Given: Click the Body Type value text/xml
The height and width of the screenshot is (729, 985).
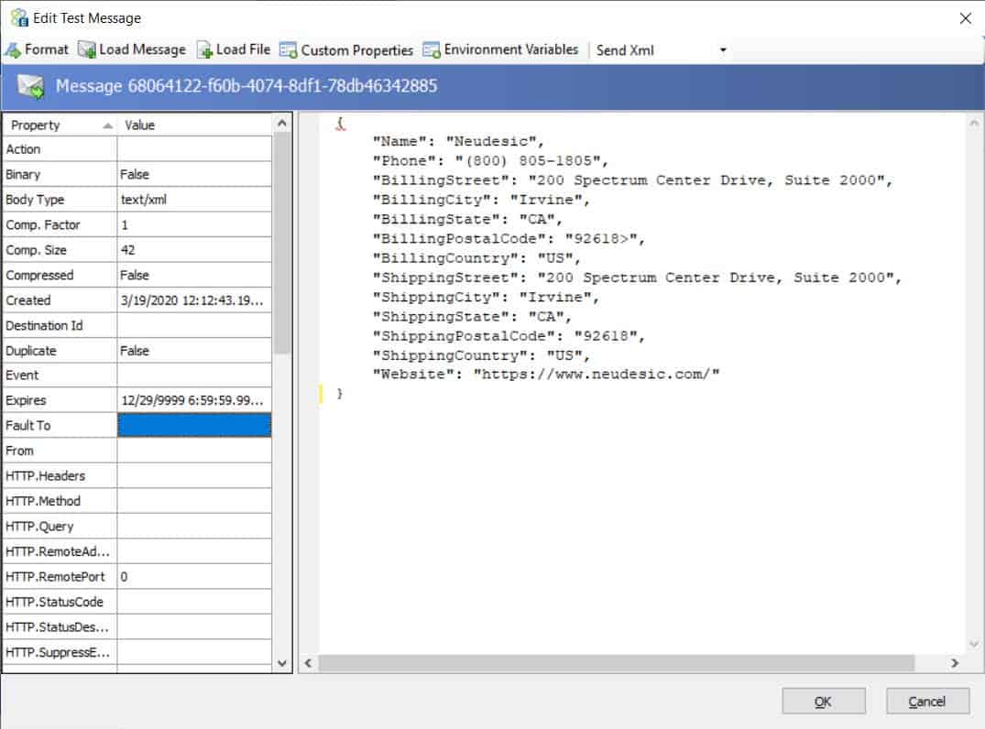Looking at the screenshot, I should [x=144, y=200].
